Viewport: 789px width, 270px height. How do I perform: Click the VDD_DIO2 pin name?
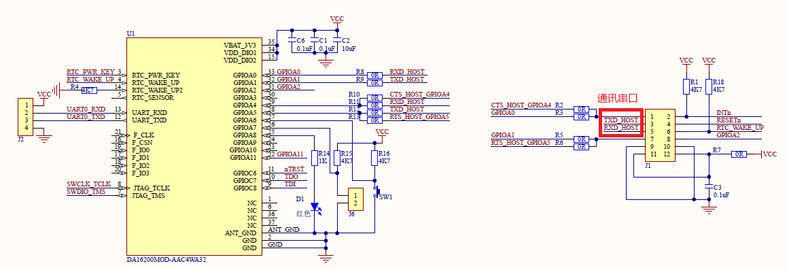point(240,60)
